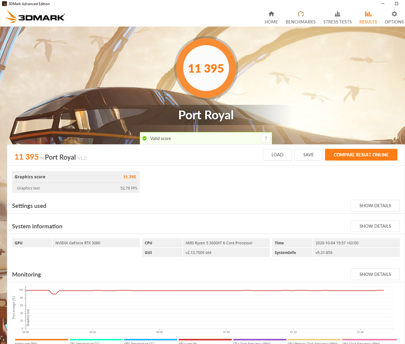Open the valid score question mark help
This screenshot has width=405, height=344.
pyautogui.click(x=266, y=138)
